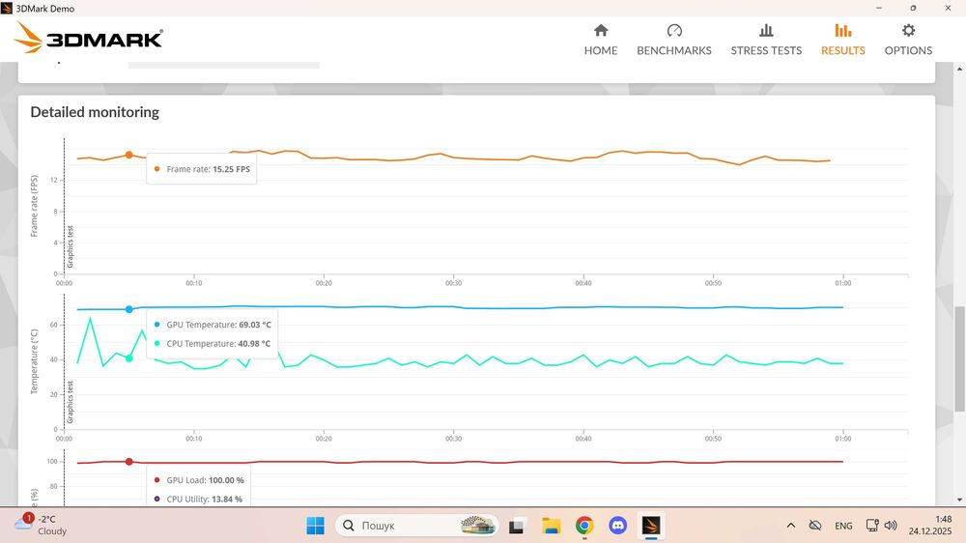Launch Google Chrome from the taskbar

(584, 526)
